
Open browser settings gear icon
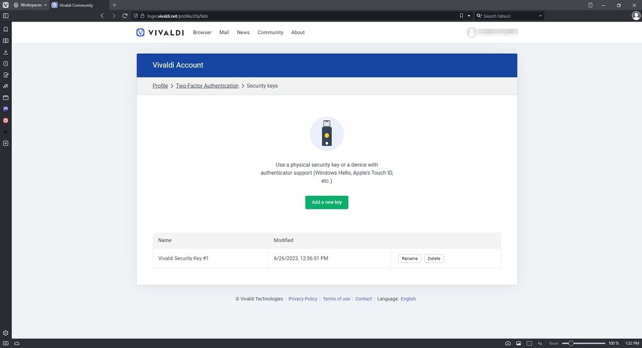pos(5,333)
